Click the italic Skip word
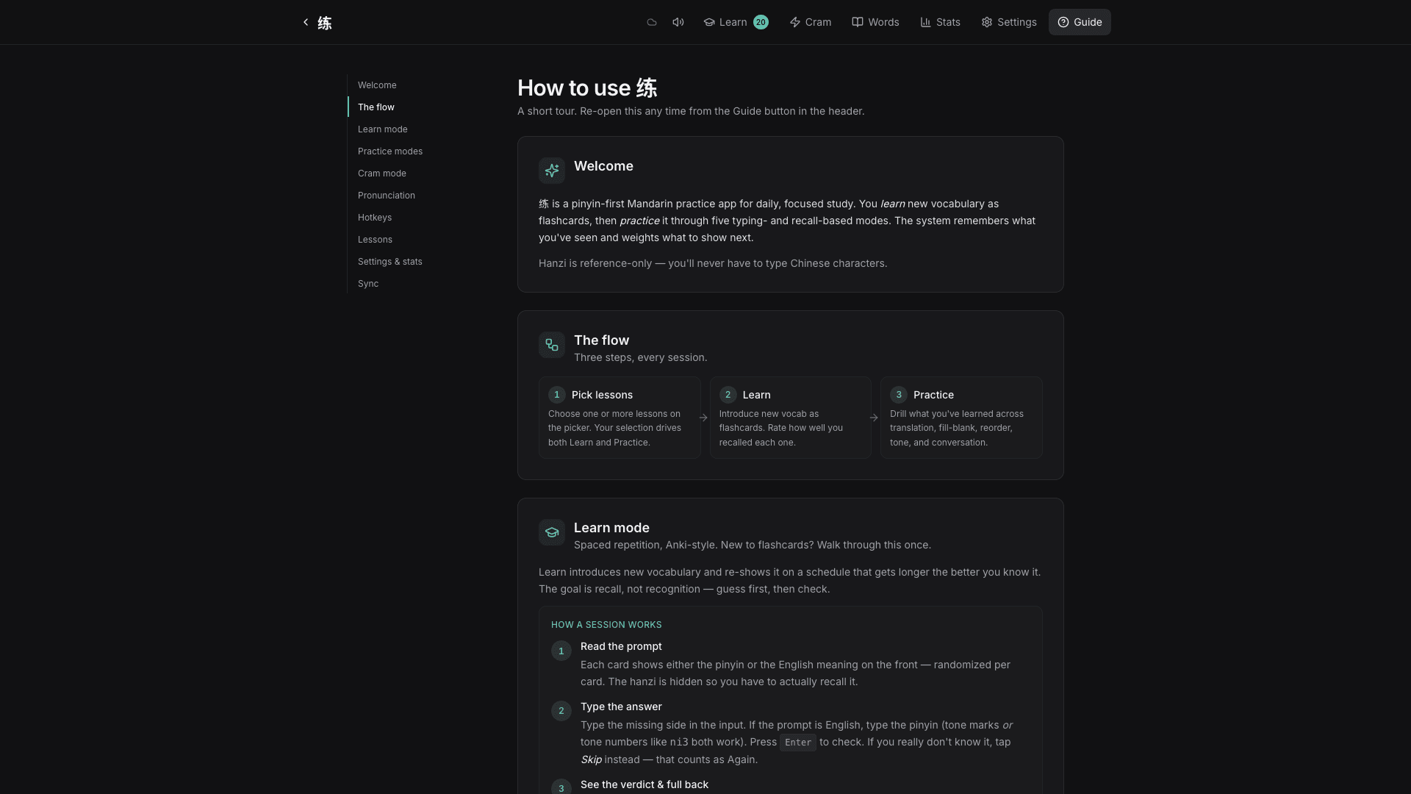Screen dimensions: 1411x794 coord(591,759)
